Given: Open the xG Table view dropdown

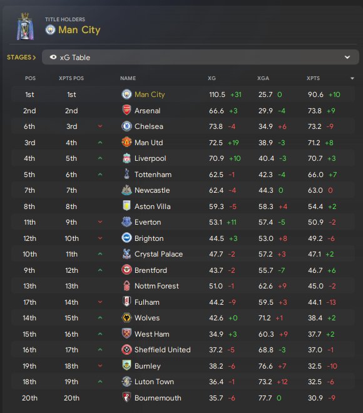Looking at the screenshot, I should coord(200,57).
